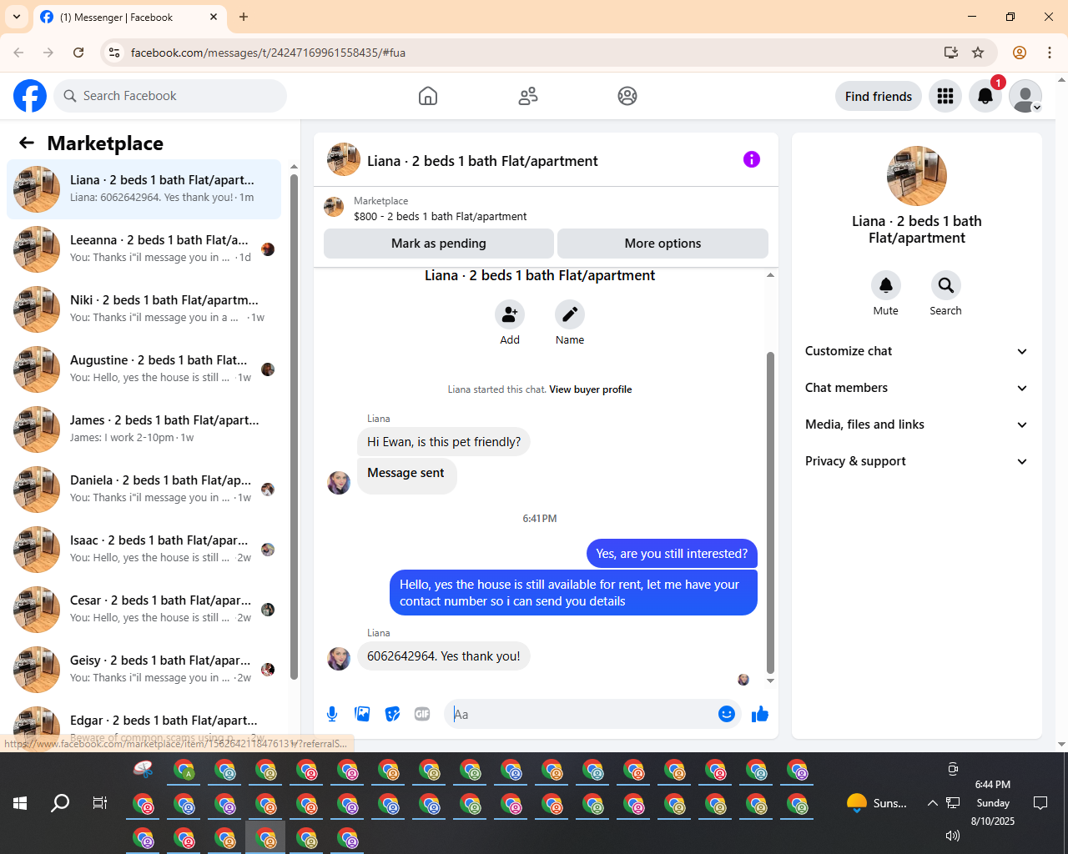Image resolution: width=1068 pixels, height=854 pixels.
Task: Expand the Chat members section
Action: [x=916, y=388]
